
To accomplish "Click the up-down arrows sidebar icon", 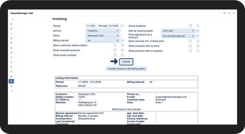I will pos(11,33).
